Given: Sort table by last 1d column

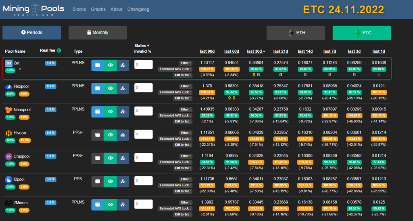Looking at the screenshot, I should pyautogui.click(x=378, y=51).
